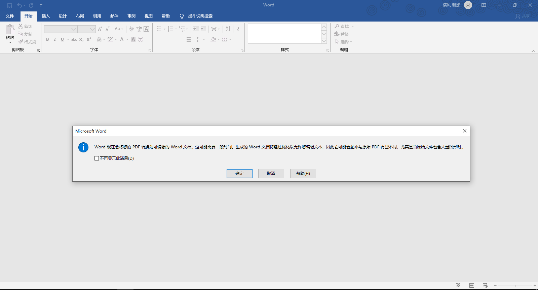The width and height of the screenshot is (538, 290).
Task: Click the Redo icon in the title bar
Action: point(31,5)
